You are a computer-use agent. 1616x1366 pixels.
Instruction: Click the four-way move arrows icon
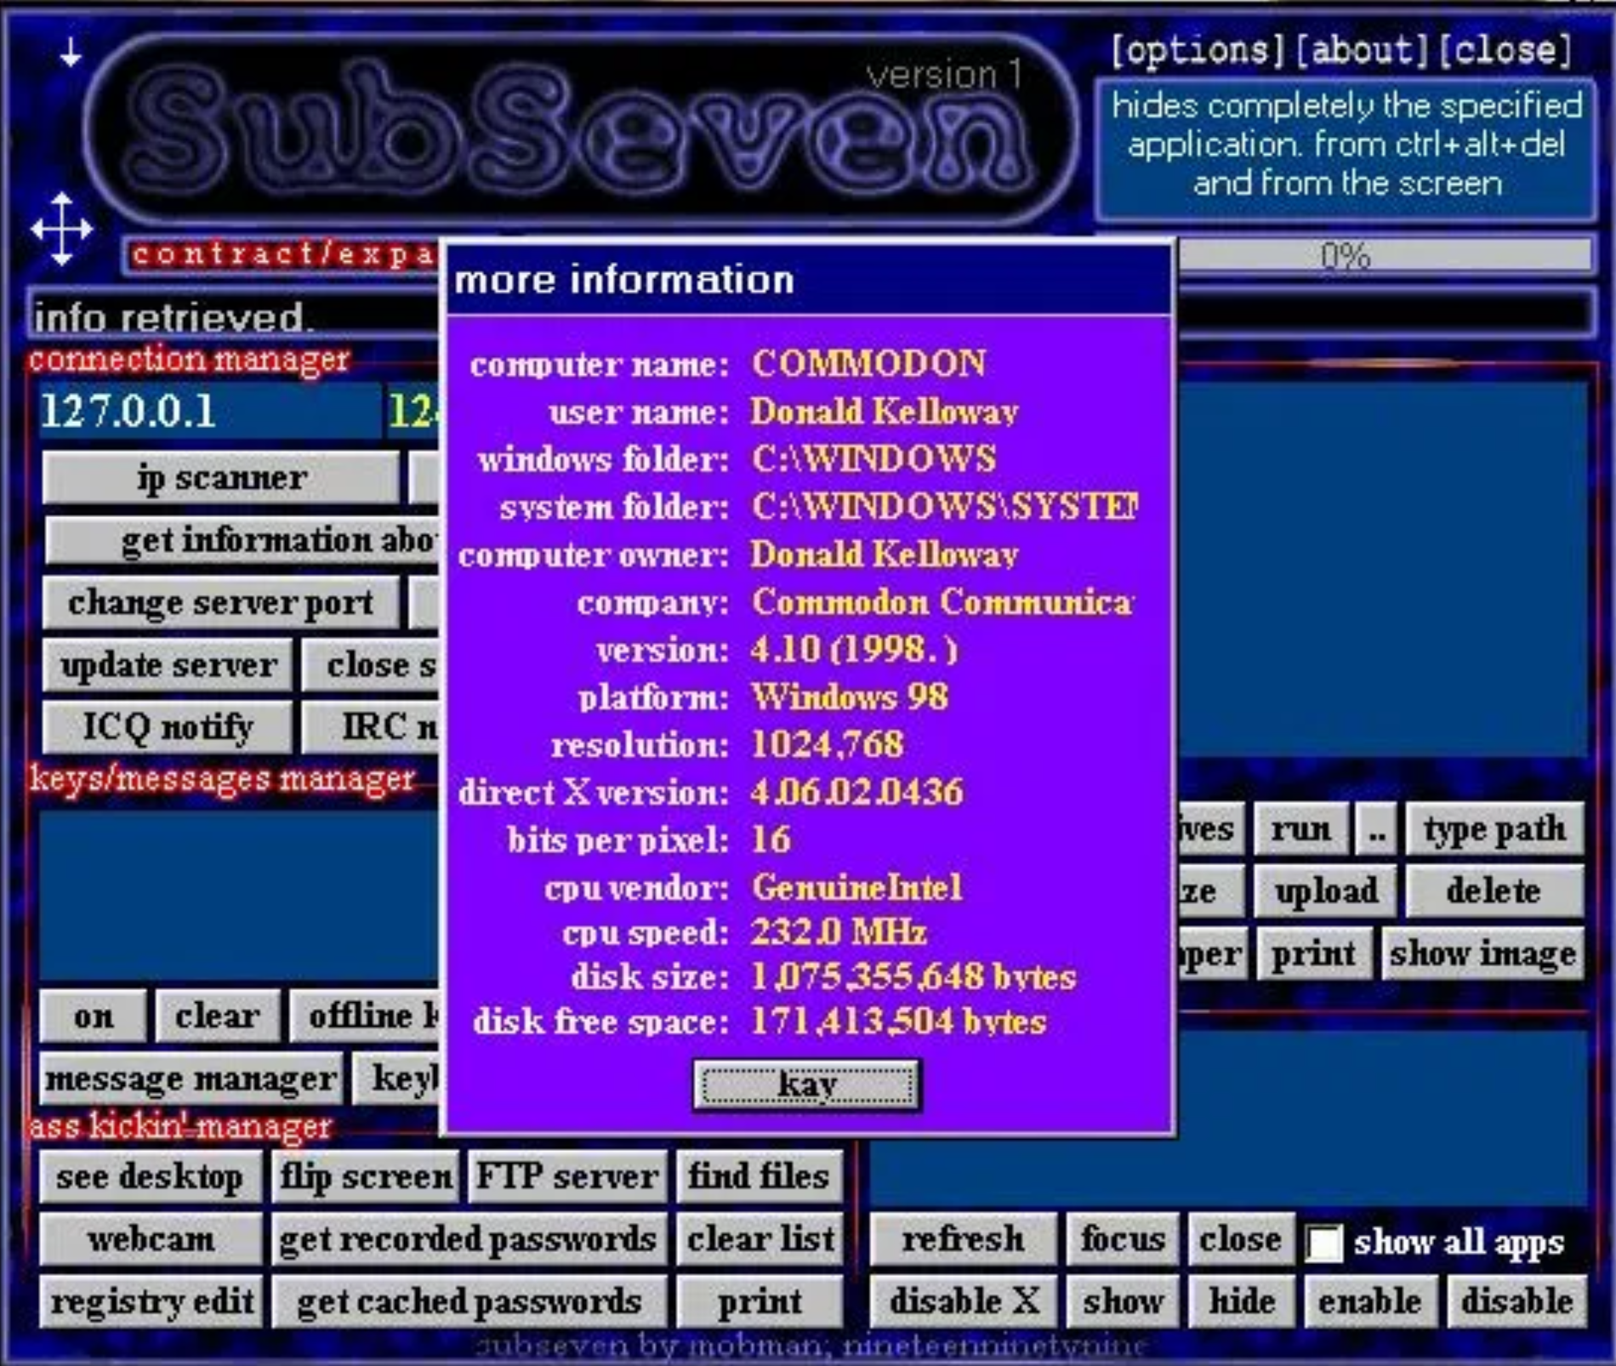coord(61,229)
